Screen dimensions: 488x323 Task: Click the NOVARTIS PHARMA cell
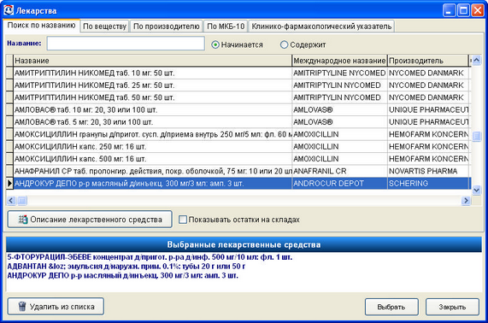[428, 171]
